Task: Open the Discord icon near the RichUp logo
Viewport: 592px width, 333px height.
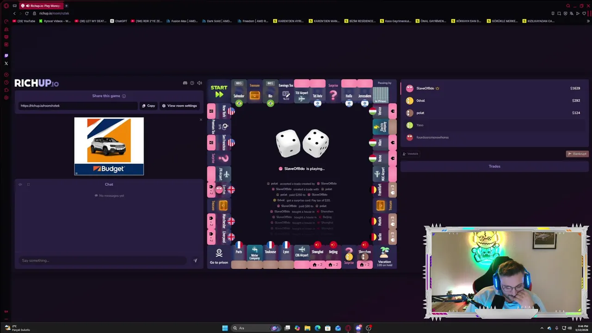Action: (x=185, y=83)
